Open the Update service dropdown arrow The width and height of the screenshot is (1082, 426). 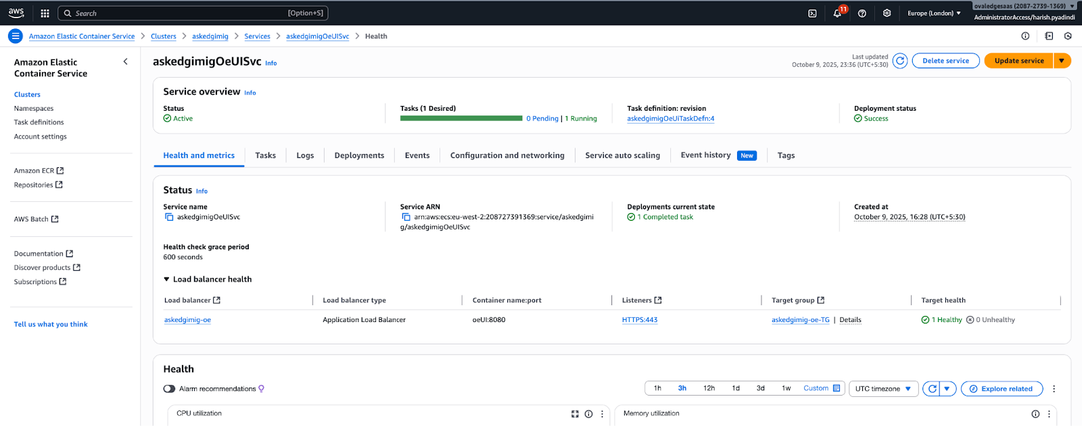coord(1062,61)
